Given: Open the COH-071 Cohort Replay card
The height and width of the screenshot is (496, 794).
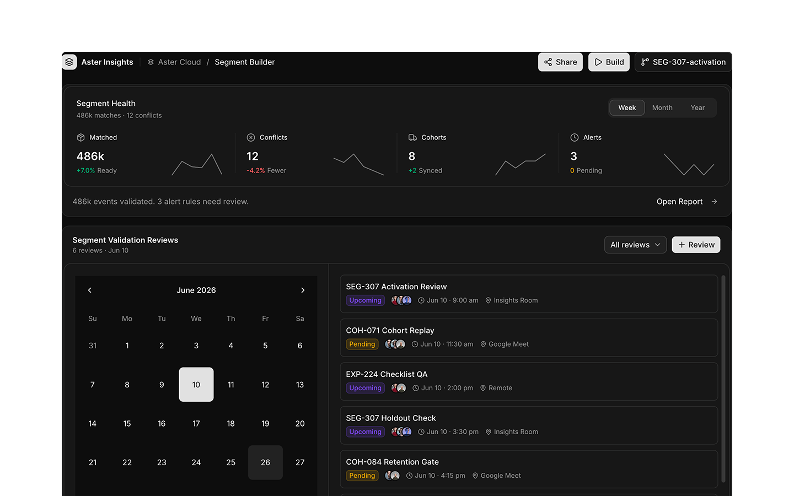Looking at the screenshot, I should (529, 338).
